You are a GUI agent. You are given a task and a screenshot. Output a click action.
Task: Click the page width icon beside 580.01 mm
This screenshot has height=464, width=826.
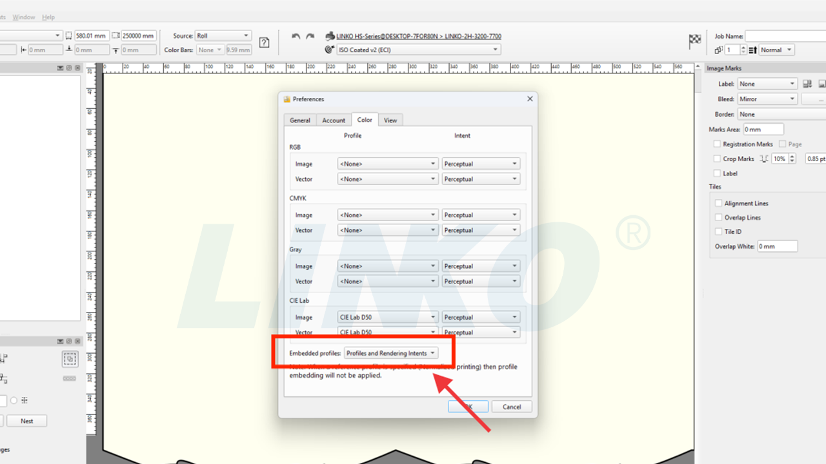coord(68,36)
